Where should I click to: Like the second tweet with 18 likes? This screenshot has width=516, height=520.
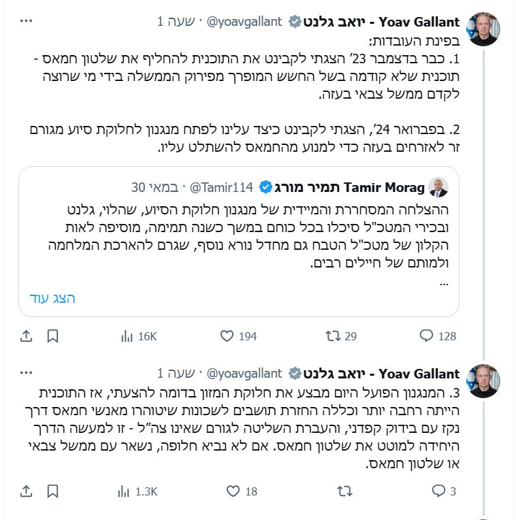click(x=241, y=490)
